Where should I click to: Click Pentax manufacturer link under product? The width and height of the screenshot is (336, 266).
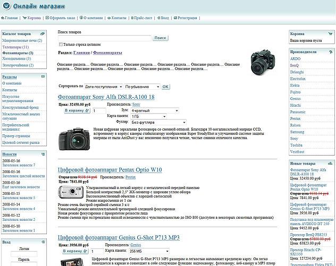(130, 177)
